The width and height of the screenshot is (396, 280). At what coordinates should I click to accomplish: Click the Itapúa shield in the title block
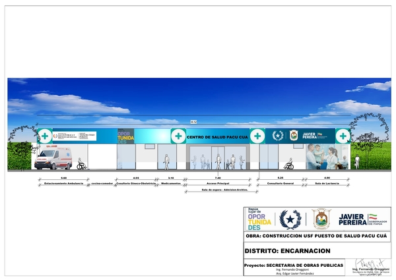point(321,219)
